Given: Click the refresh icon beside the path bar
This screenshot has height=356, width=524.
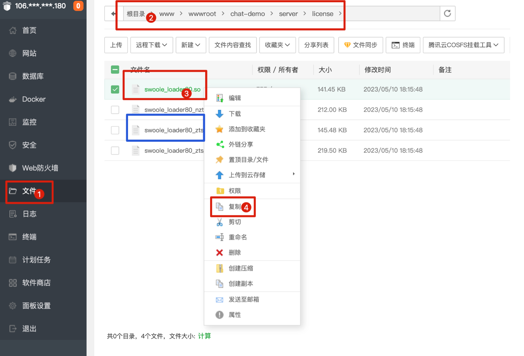Looking at the screenshot, I should coord(447,14).
